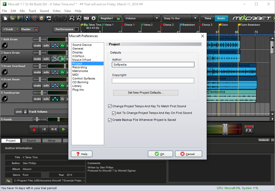
Task: Click the red share/publish icon
Action: tap(34, 18)
